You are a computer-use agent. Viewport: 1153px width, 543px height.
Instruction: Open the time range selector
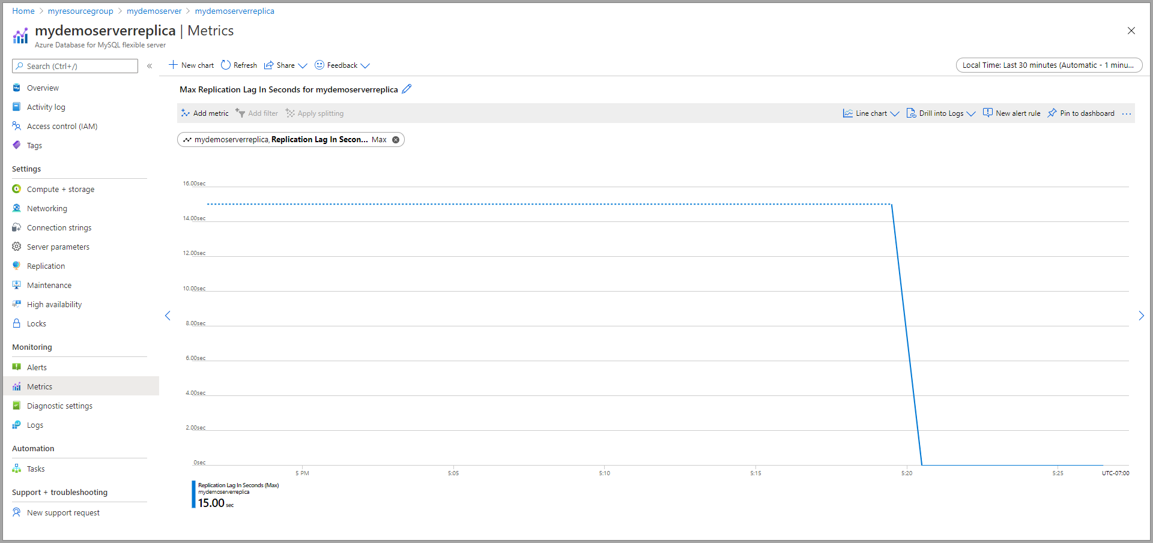pyautogui.click(x=1049, y=65)
